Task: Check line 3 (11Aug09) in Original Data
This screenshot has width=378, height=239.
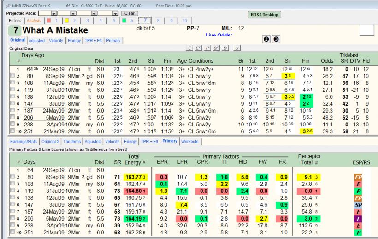Action: pyautogui.click(x=12, y=83)
